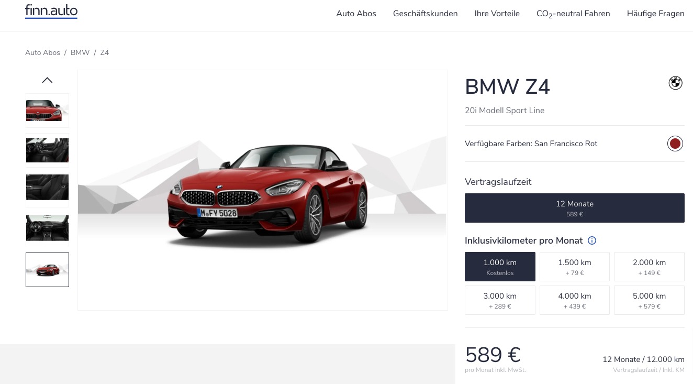
Task: Open Häufige Fragen link
Action: click(655, 14)
